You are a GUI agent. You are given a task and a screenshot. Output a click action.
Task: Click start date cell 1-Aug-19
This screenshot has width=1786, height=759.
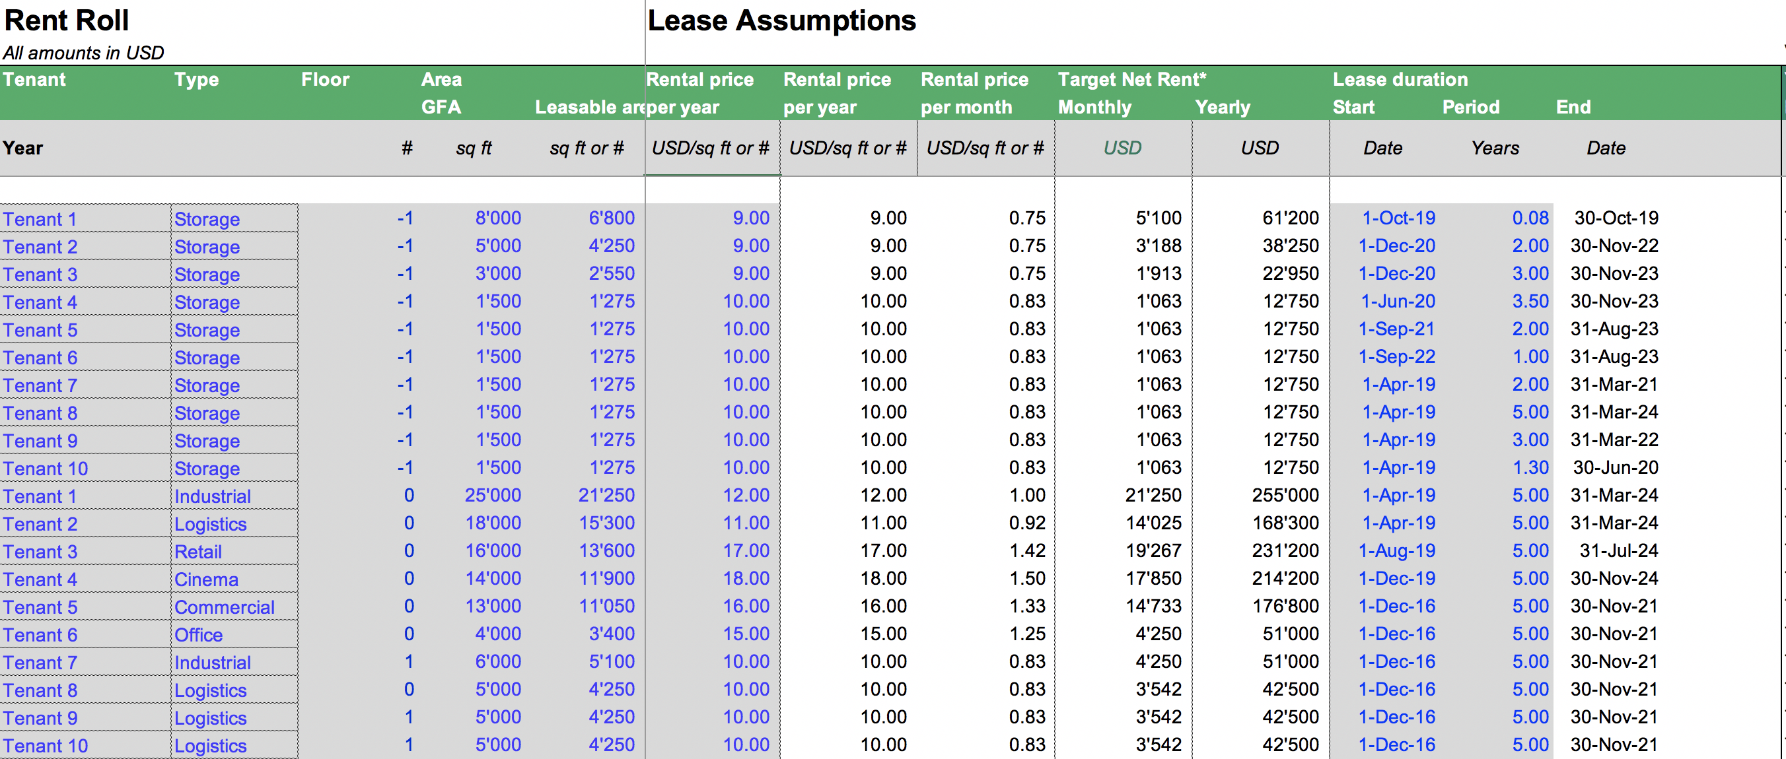pos(1396,550)
